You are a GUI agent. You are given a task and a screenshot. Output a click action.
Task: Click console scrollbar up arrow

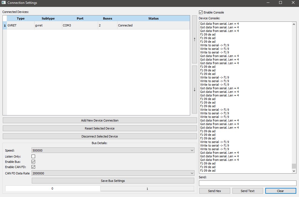[x=294, y=24]
